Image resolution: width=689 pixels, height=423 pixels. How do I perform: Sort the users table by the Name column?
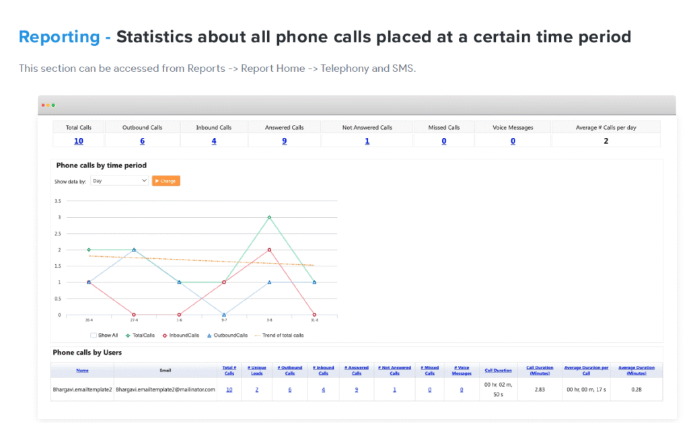(82, 370)
